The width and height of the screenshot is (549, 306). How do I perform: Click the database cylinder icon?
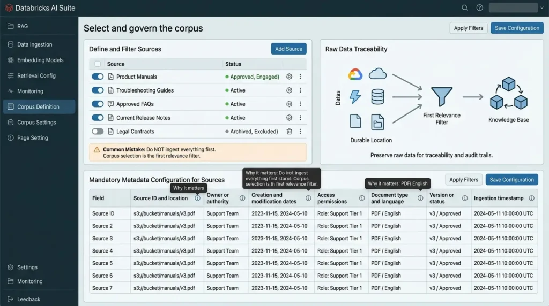click(377, 96)
